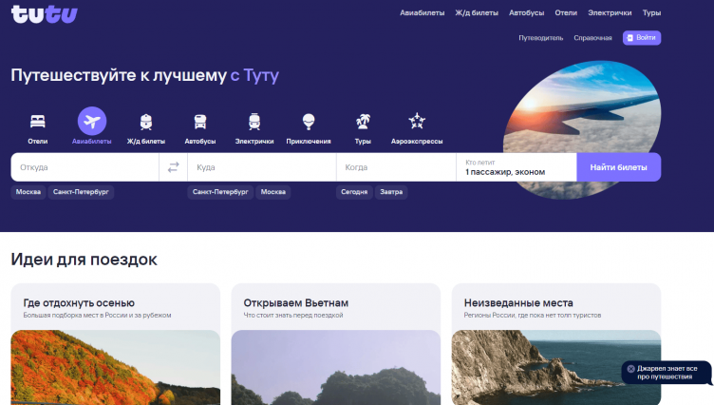Click the autumn forest thumbnail
This screenshot has width=714, height=405.
116,367
